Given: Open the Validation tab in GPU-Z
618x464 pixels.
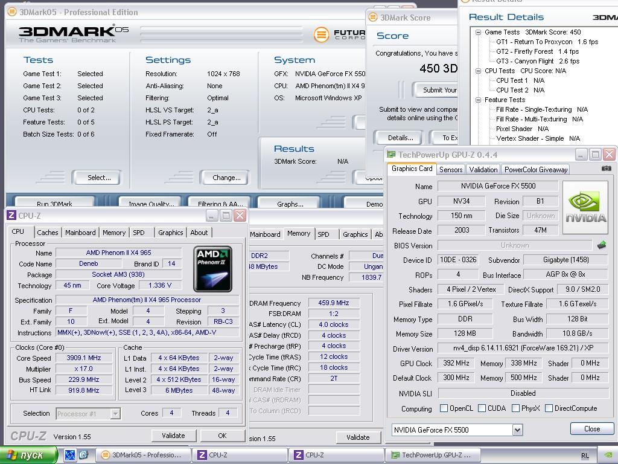Looking at the screenshot, I should tap(483, 169).
